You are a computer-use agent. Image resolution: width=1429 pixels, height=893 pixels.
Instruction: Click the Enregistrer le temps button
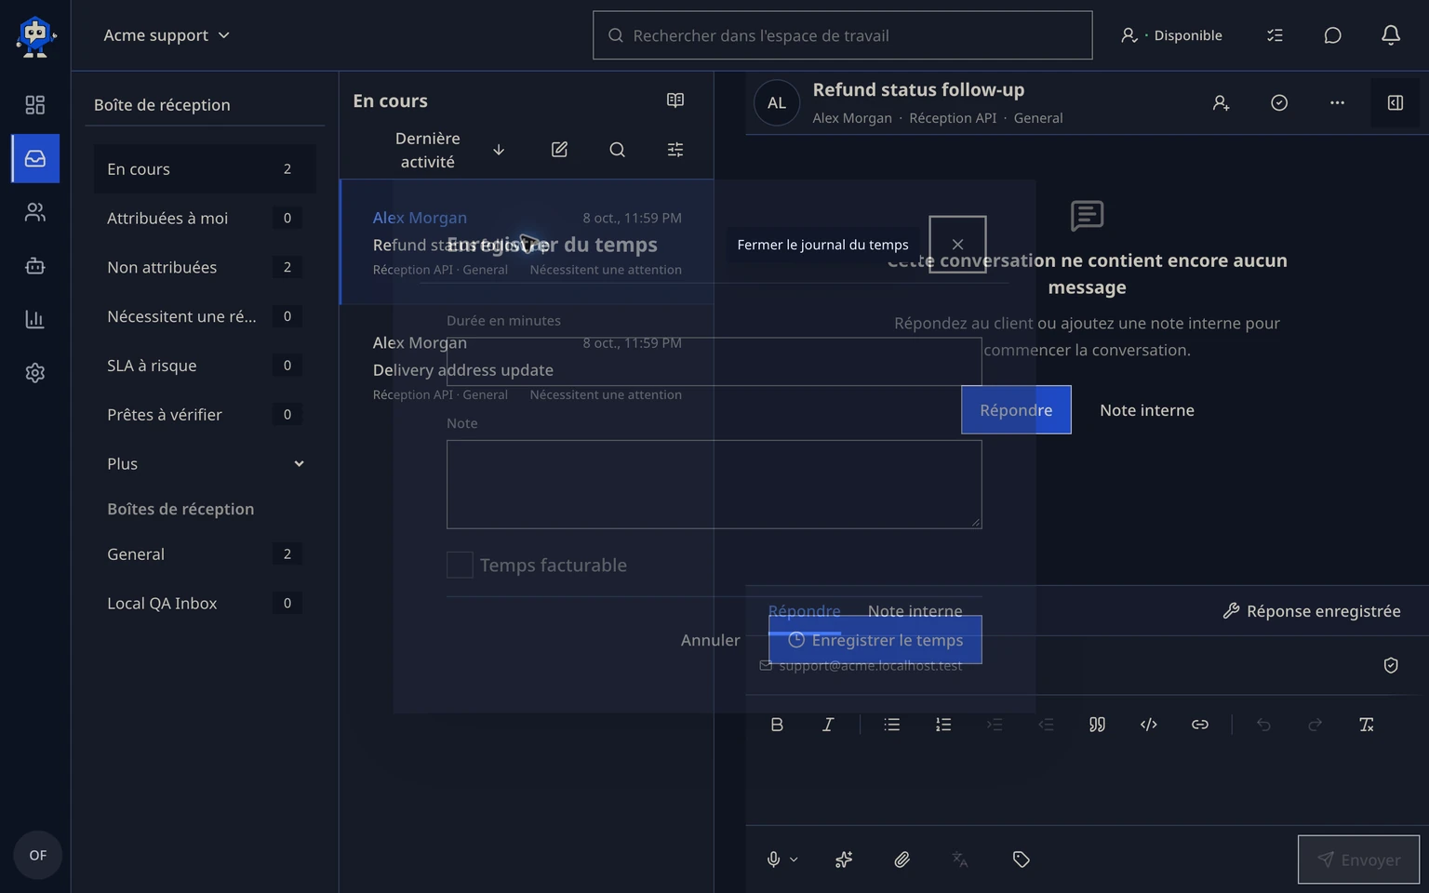[875, 640]
